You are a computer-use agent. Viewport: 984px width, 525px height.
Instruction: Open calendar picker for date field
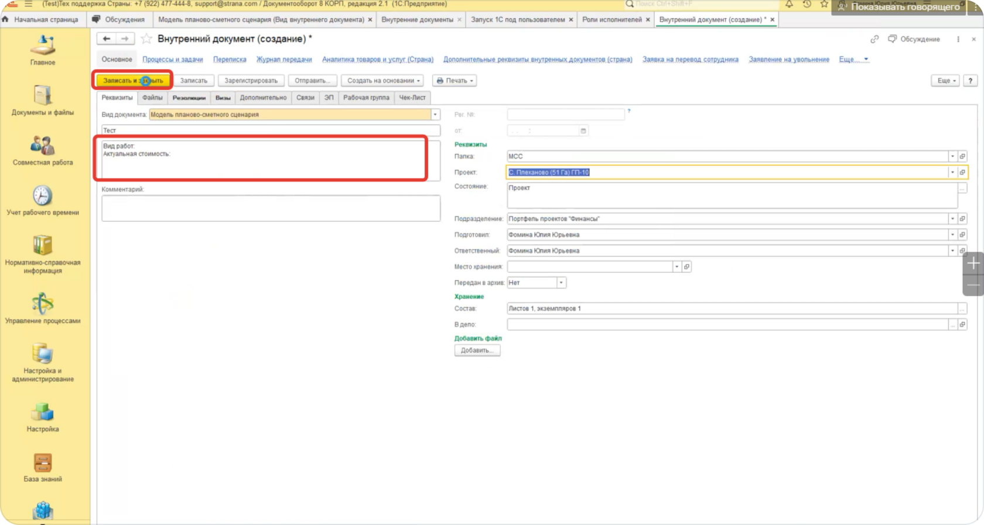pos(583,131)
